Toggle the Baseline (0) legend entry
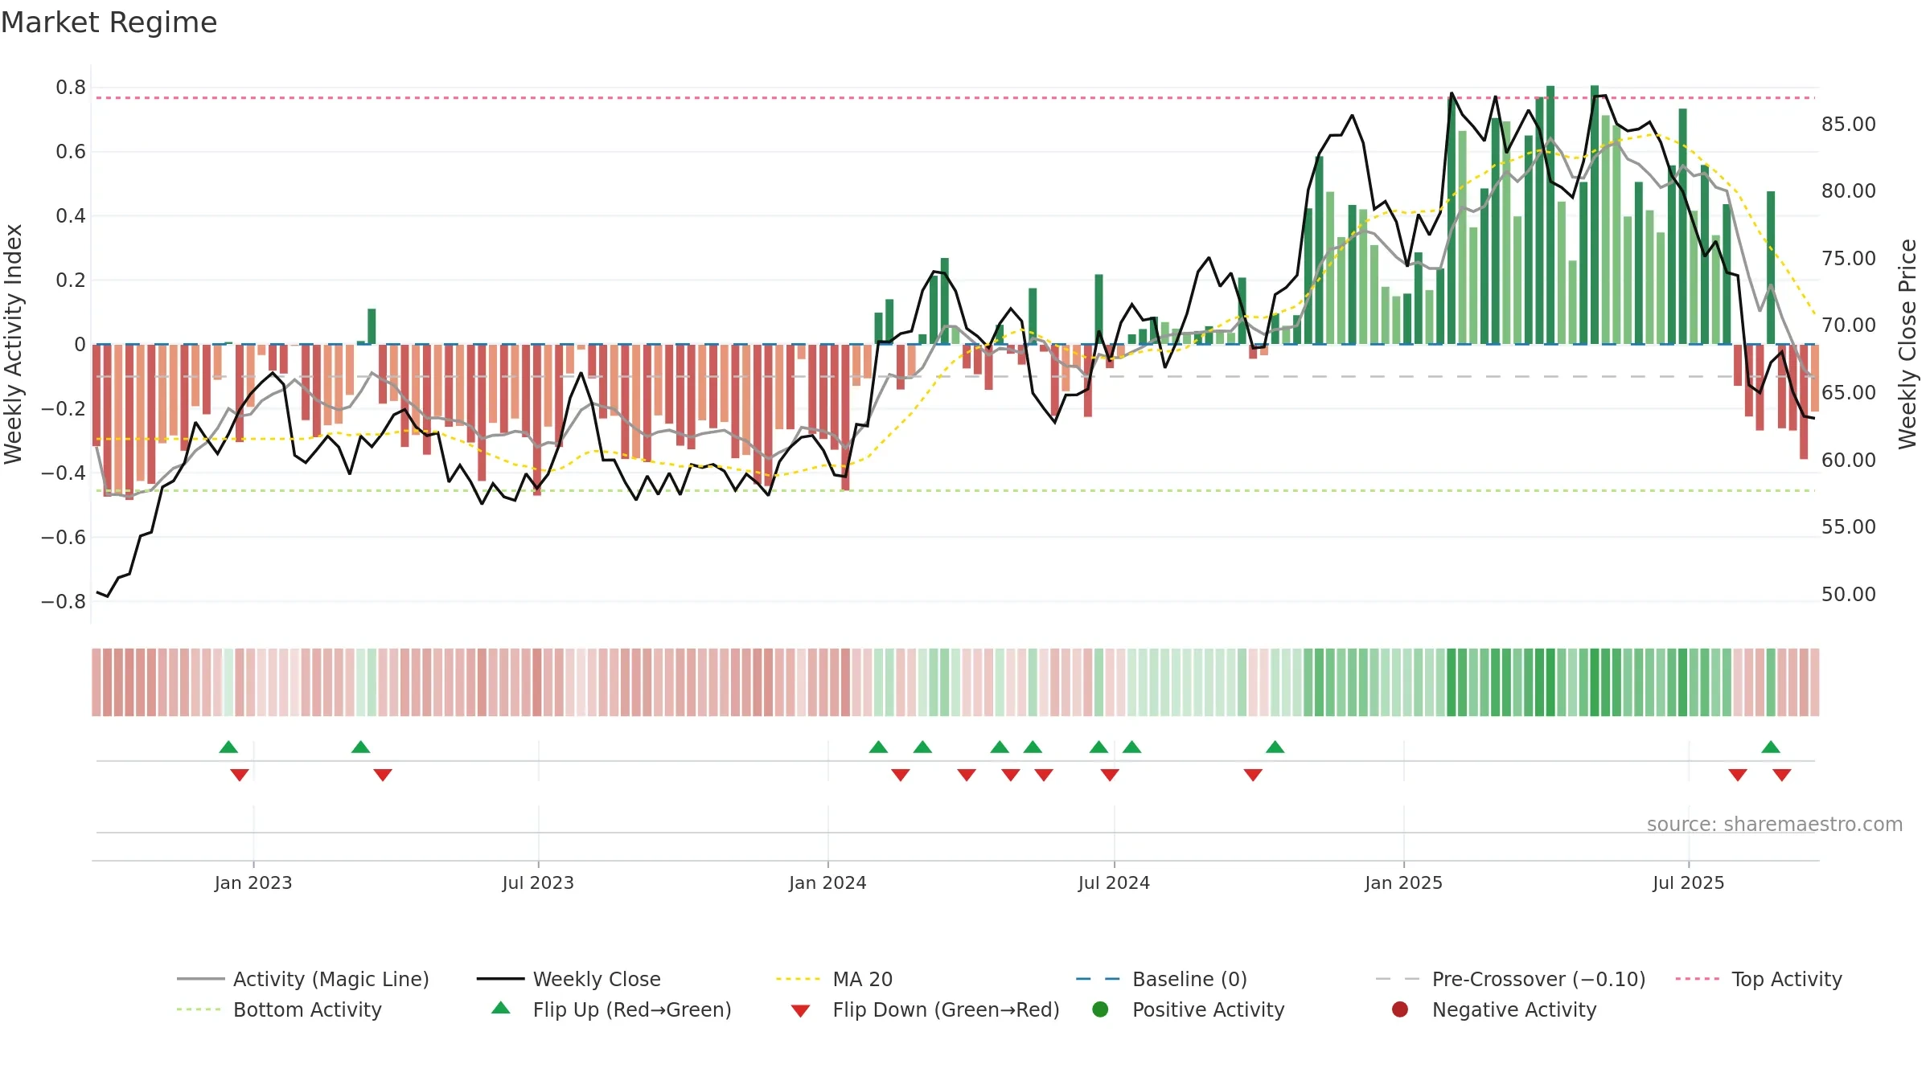This screenshot has width=1930, height=1085. pos(1161,979)
